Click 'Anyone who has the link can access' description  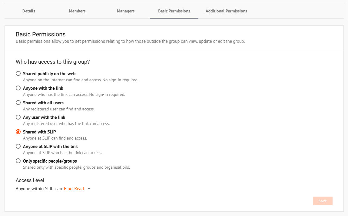point(74,94)
